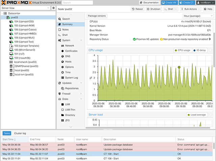
Task: Collapse the System menu section arrow
Action: click(81, 40)
